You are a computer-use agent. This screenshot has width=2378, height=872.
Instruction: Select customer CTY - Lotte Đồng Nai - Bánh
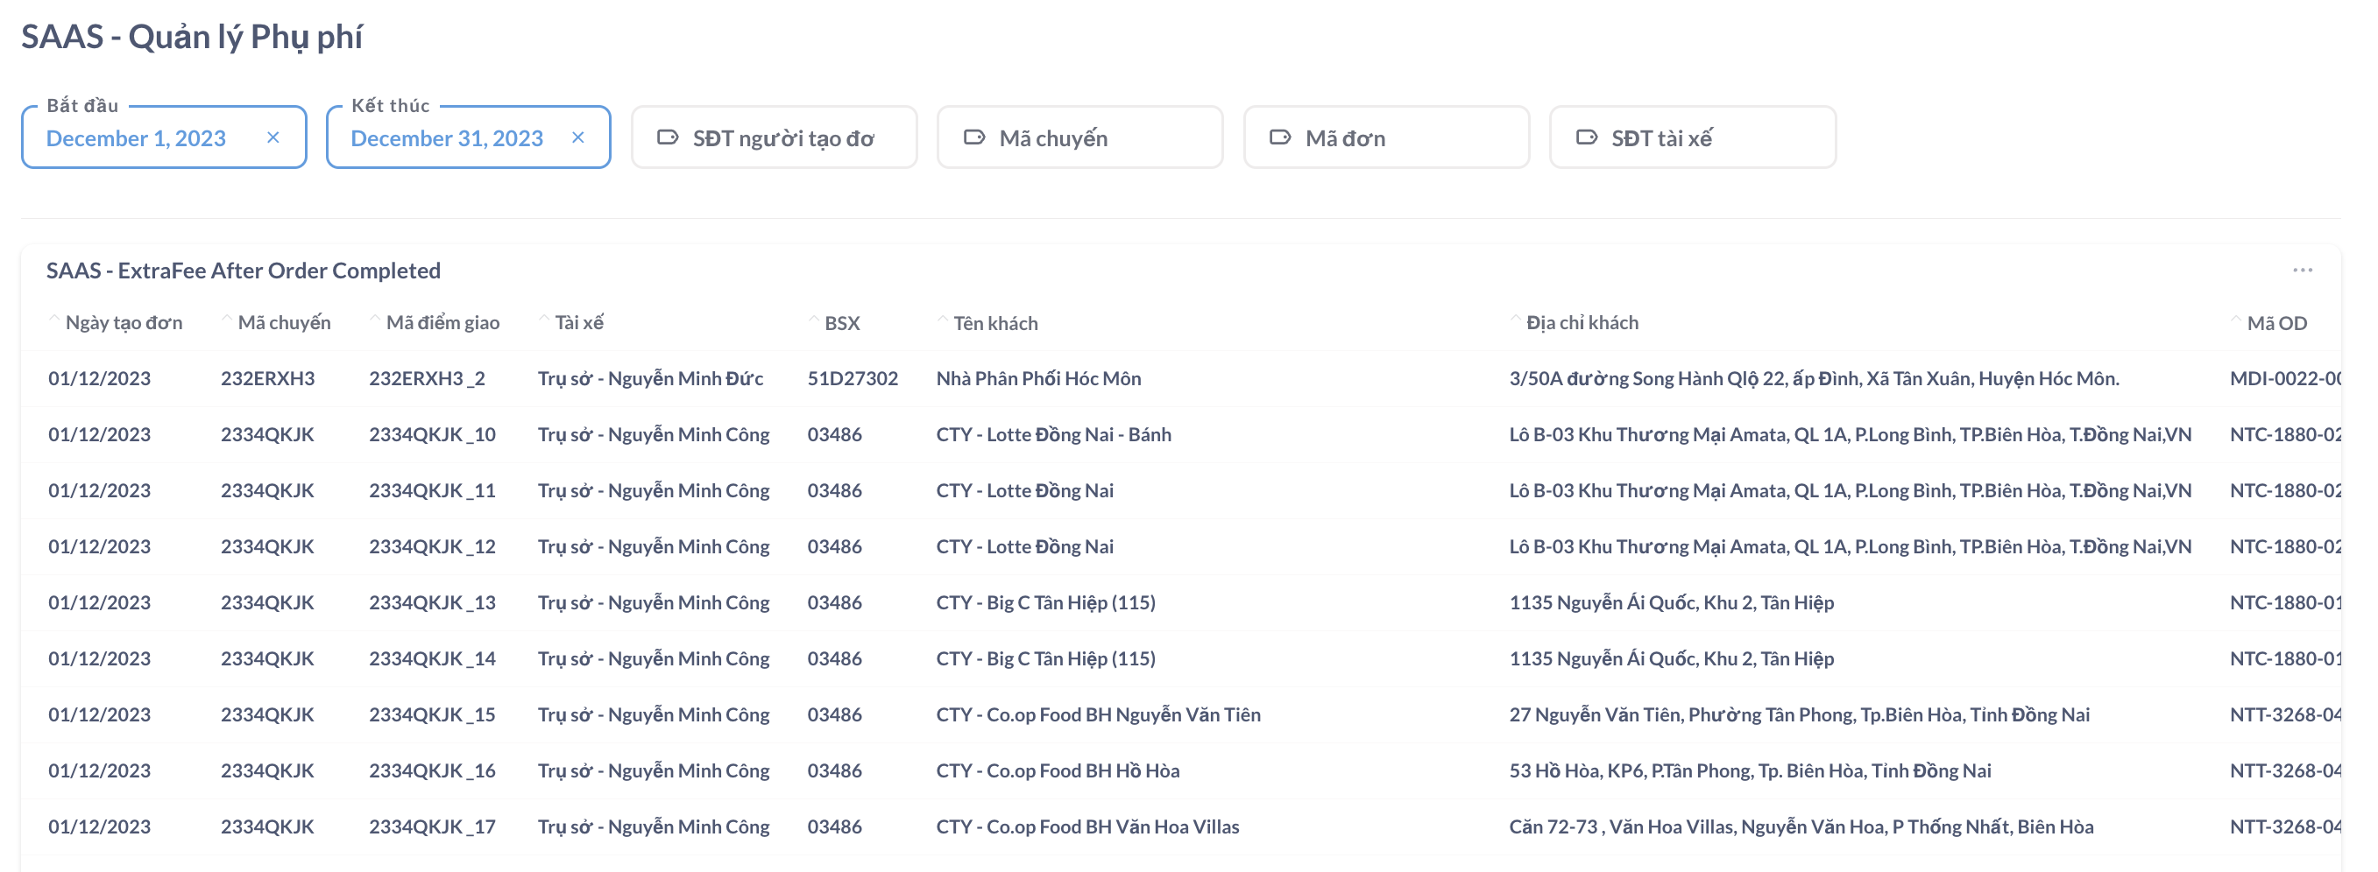point(1053,434)
